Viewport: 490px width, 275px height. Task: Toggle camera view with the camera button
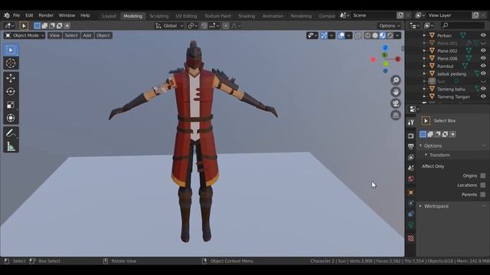396,104
